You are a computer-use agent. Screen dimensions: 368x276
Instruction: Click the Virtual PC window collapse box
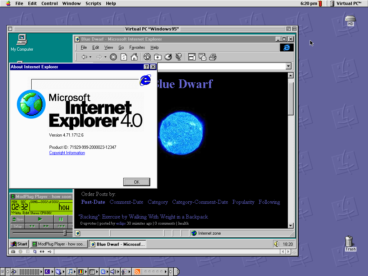tap(294, 29)
